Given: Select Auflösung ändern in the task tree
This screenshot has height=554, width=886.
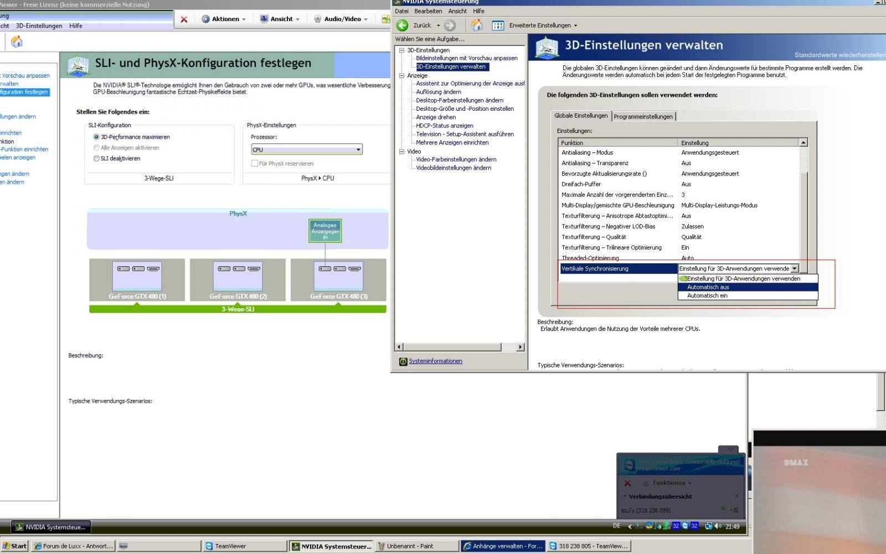Looking at the screenshot, I should tap(439, 92).
